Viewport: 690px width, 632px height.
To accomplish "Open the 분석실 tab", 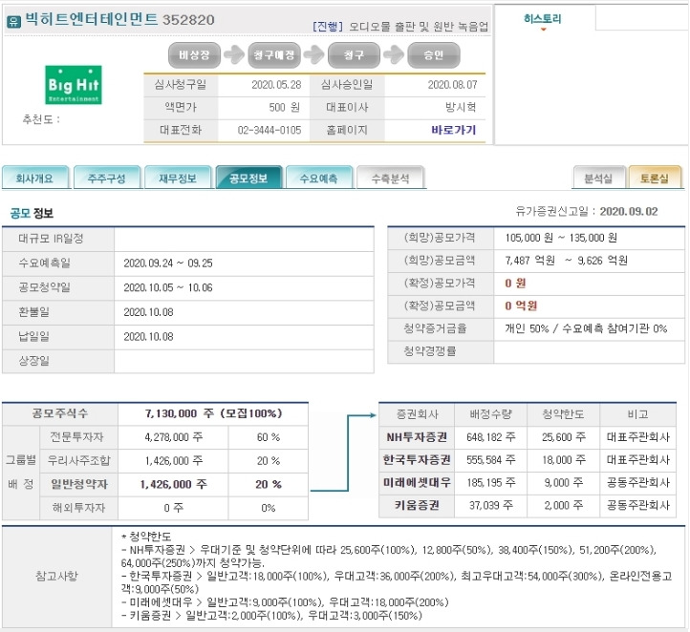I will point(598,178).
